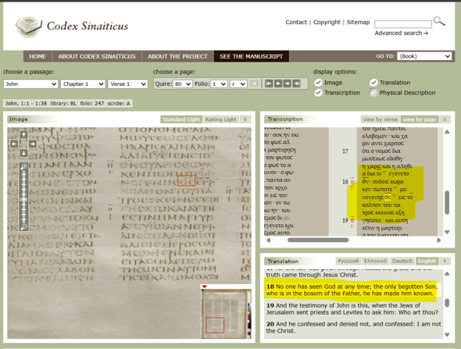The width and height of the screenshot is (461, 349).
Task: Open the book dropdown showing John
Action: (30, 84)
